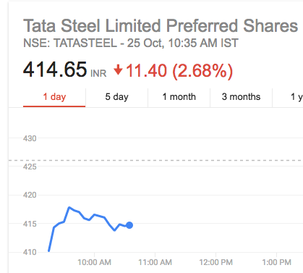
Task: Click the 11.40 (2.68%) price change
Action: [179, 70]
